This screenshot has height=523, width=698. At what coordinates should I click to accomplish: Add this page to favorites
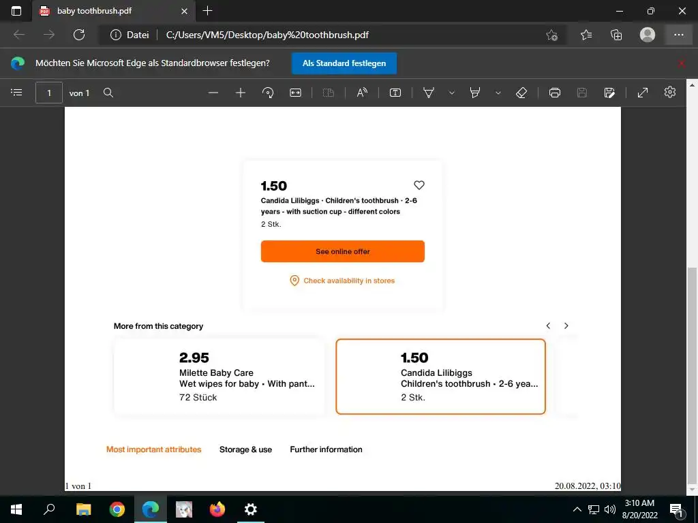552,35
